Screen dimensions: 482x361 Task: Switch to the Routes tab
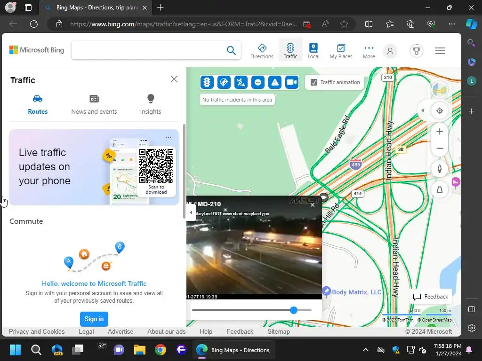tap(38, 105)
